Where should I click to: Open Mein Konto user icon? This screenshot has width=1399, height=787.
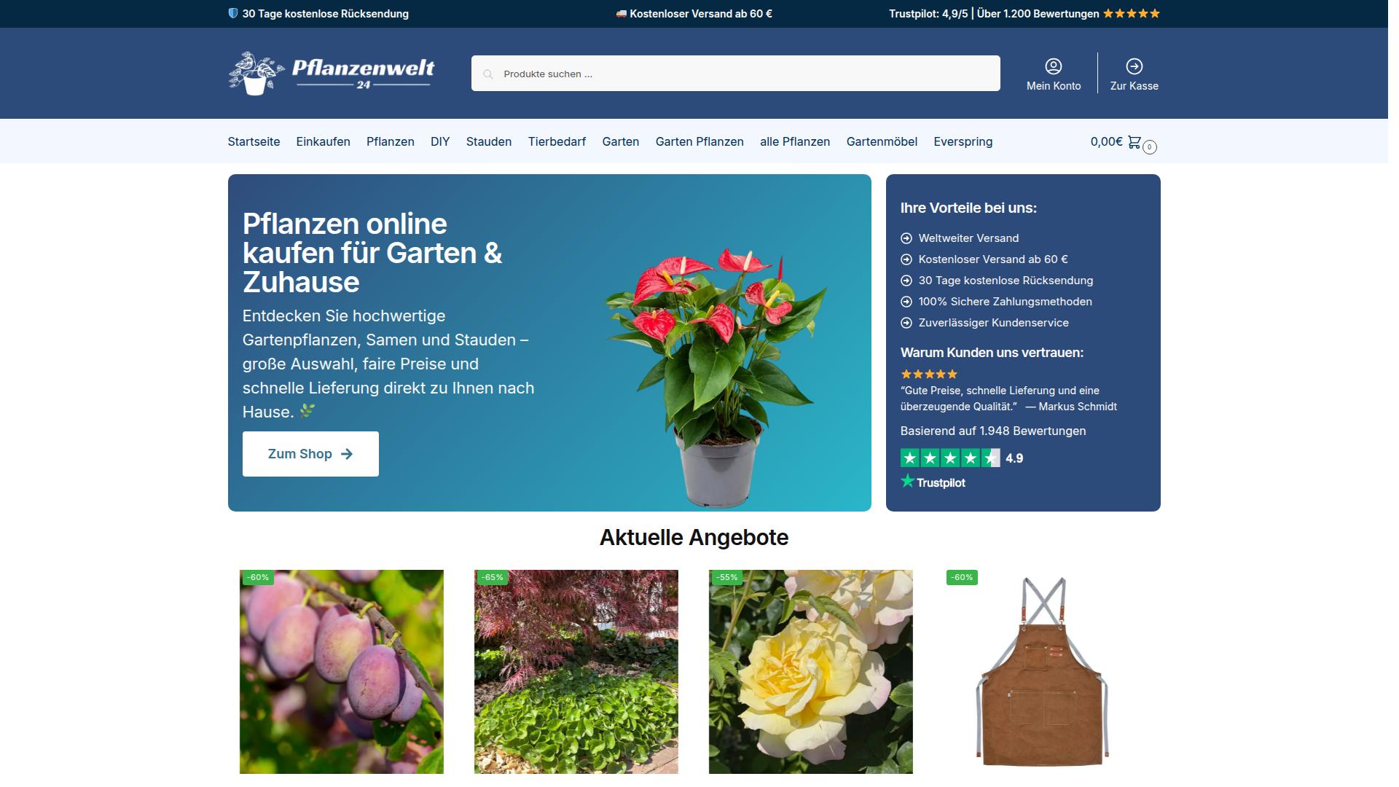point(1053,66)
